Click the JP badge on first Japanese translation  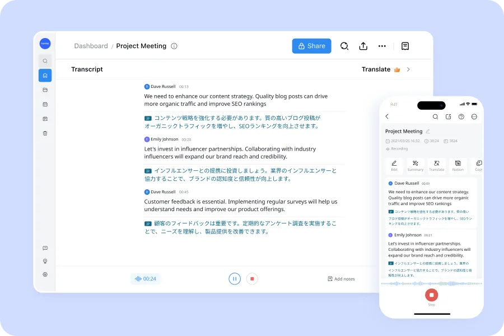point(148,118)
